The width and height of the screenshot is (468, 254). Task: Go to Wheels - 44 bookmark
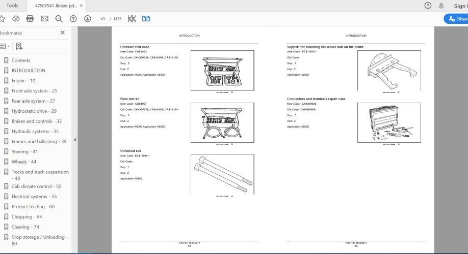click(x=23, y=162)
